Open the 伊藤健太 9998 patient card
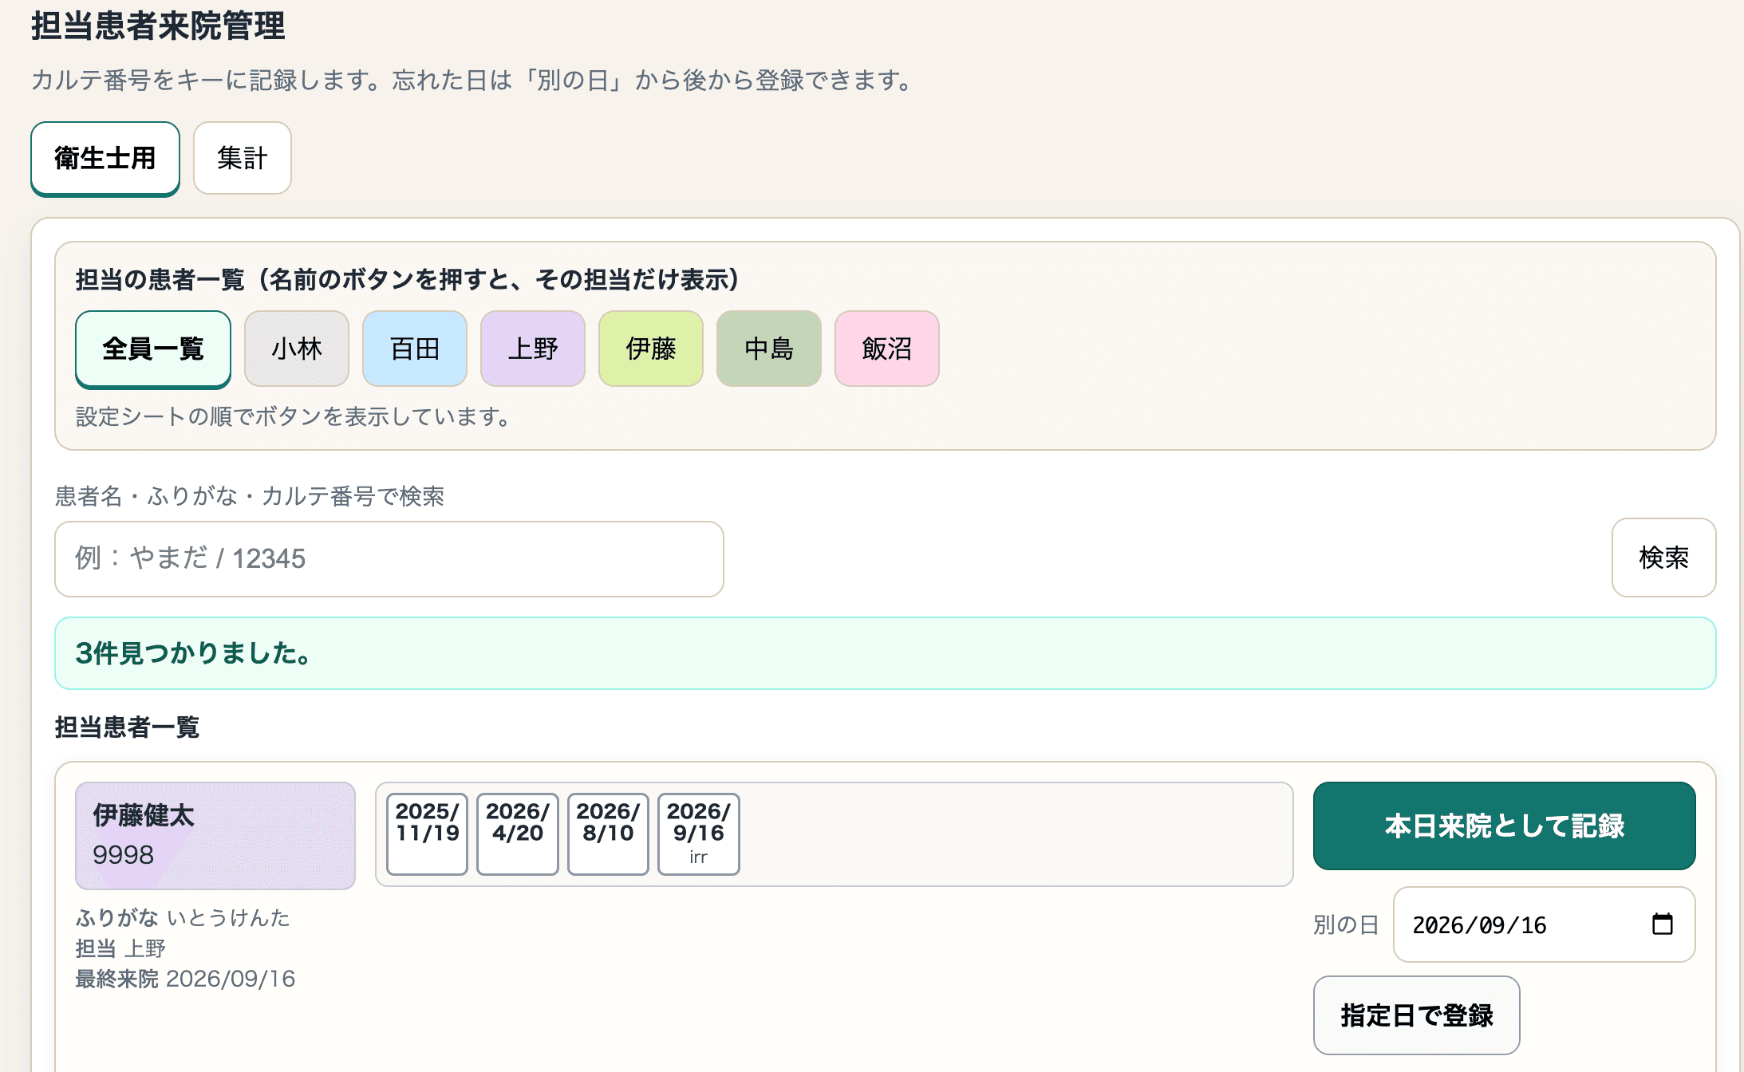Image resolution: width=1744 pixels, height=1072 pixels. tap(215, 835)
